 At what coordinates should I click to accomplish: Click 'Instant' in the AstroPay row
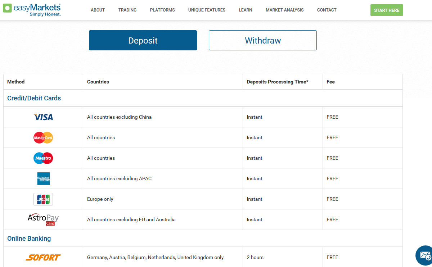click(x=255, y=220)
